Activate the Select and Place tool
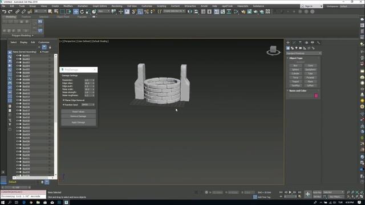The image size is (365, 205). pyautogui.click(x=94, y=11)
